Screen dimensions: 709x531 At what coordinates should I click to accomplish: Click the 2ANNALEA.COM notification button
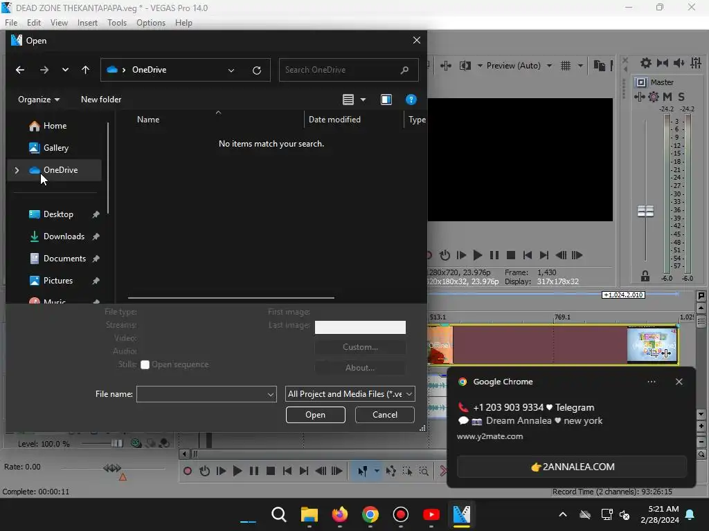pyautogui.click(x=572, y=467)
